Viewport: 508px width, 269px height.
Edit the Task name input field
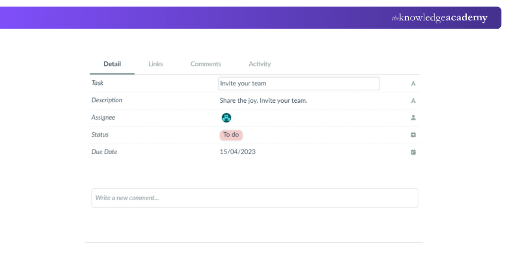click(299, 84)
